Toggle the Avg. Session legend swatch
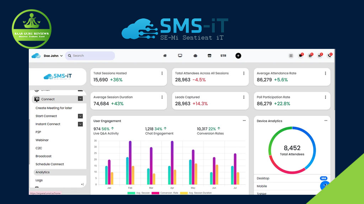This screenshot has height=204, width=364. [131, 193]
